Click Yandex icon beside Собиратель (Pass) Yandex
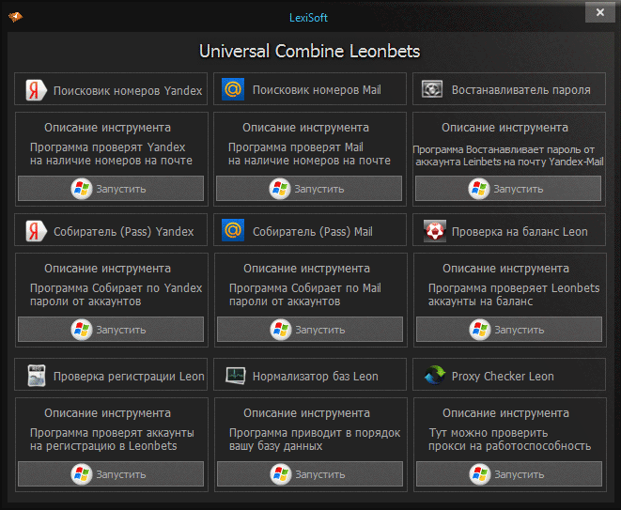Screen dimensions: 621x510 click(x=36, y=231)
